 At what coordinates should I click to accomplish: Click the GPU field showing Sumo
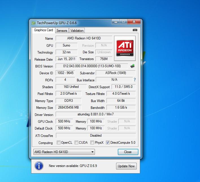pos(66,45)
